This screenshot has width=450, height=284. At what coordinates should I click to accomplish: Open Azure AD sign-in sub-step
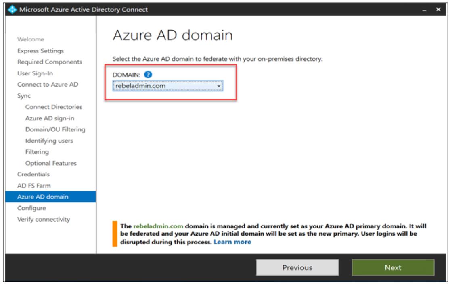point(50,118)
